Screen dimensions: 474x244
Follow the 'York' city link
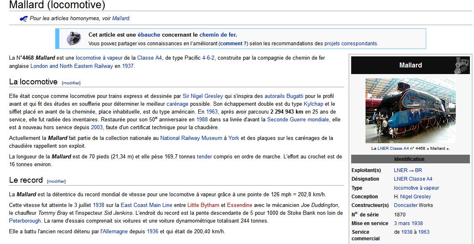(234, 138)
